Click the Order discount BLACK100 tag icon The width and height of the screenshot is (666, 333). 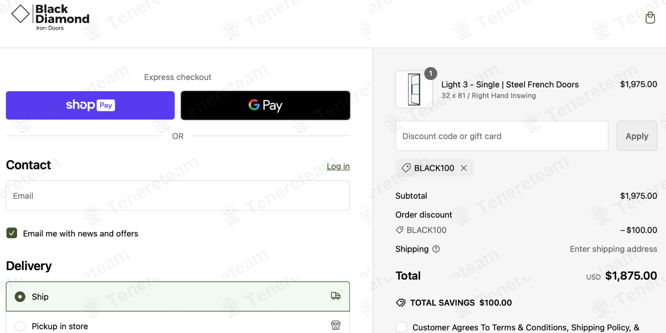400,230
